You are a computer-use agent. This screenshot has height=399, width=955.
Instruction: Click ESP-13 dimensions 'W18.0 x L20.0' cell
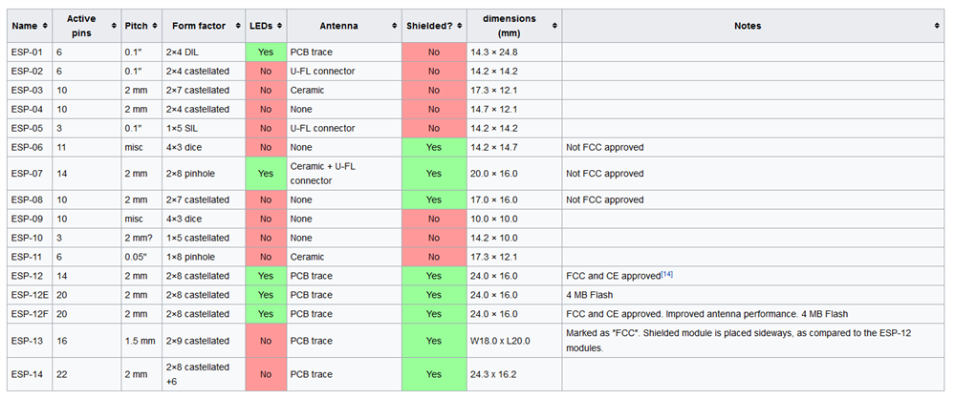point(502,341)
